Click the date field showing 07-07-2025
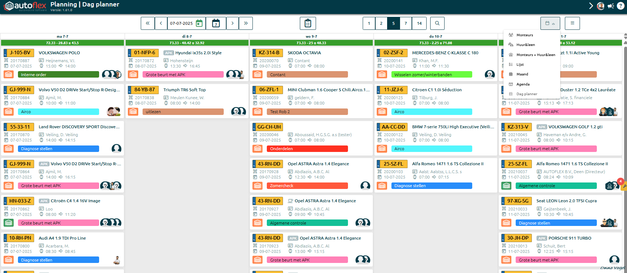 181,23
